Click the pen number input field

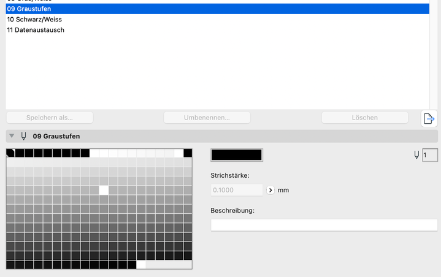pyautogui.click(x=430, y=155)
